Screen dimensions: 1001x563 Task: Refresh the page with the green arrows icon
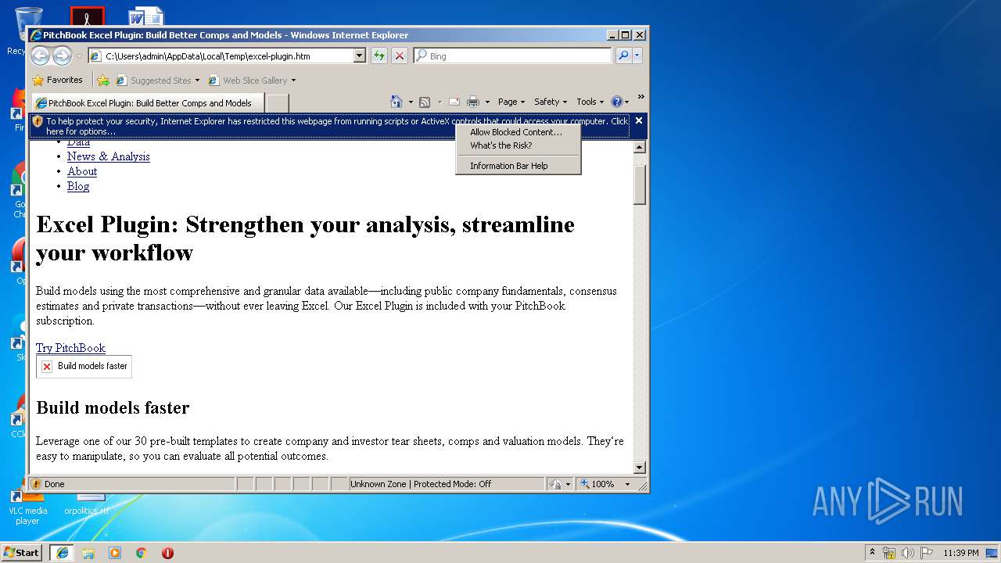coord(379,56)
